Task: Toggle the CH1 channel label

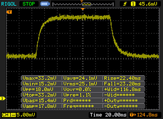Action: 7,115
